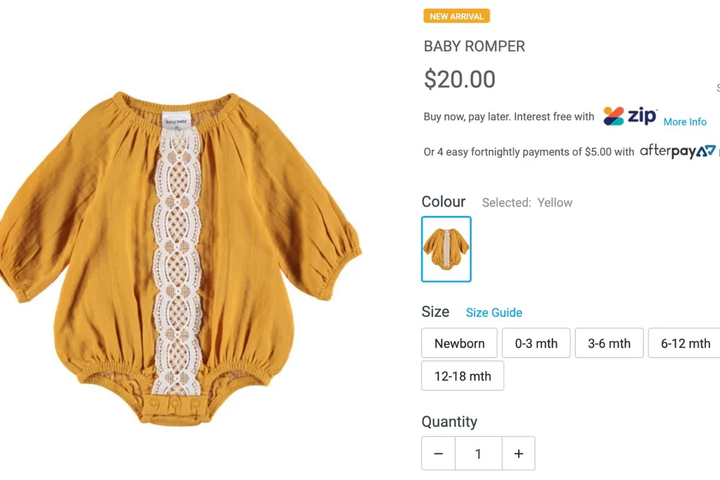Click the BABY ROMPER product title

(474, 46)
